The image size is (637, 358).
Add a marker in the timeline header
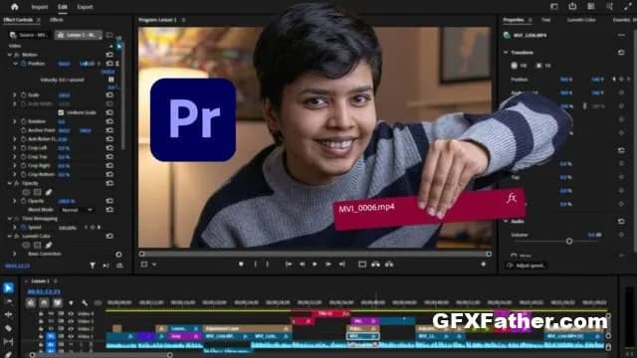(71, 302)
